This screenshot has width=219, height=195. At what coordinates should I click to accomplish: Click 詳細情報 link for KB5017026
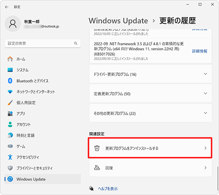pos(200,51)
